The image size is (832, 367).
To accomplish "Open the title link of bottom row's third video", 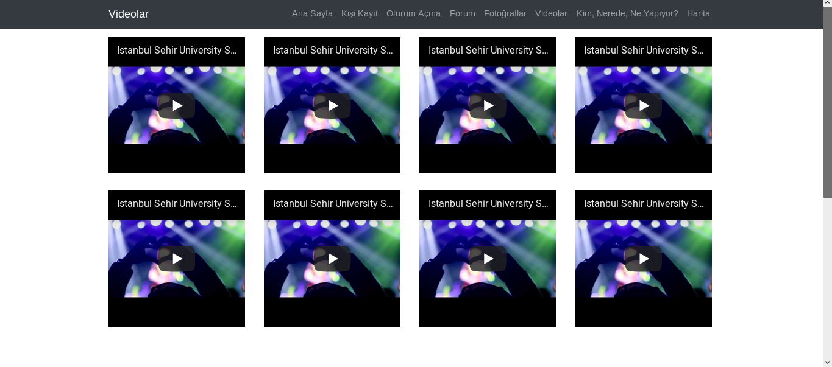I will (x=488, y=204).
